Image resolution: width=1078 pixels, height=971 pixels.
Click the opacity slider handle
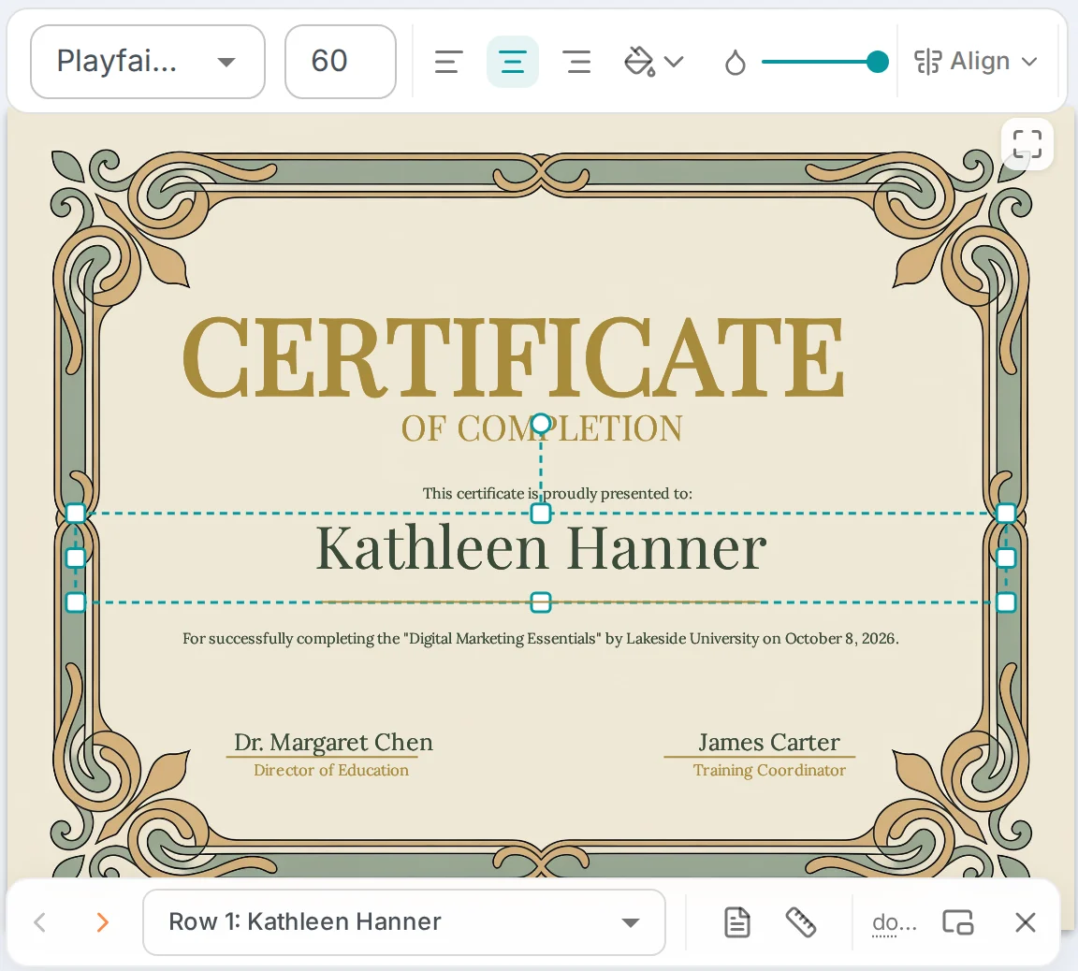(x=877, y=62)
